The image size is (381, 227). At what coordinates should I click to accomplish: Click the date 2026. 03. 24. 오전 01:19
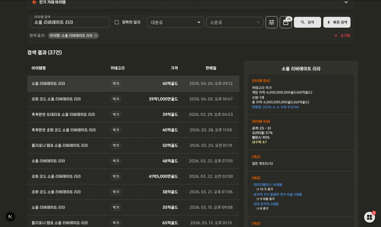pyautogui.click(x=211, y=146)
